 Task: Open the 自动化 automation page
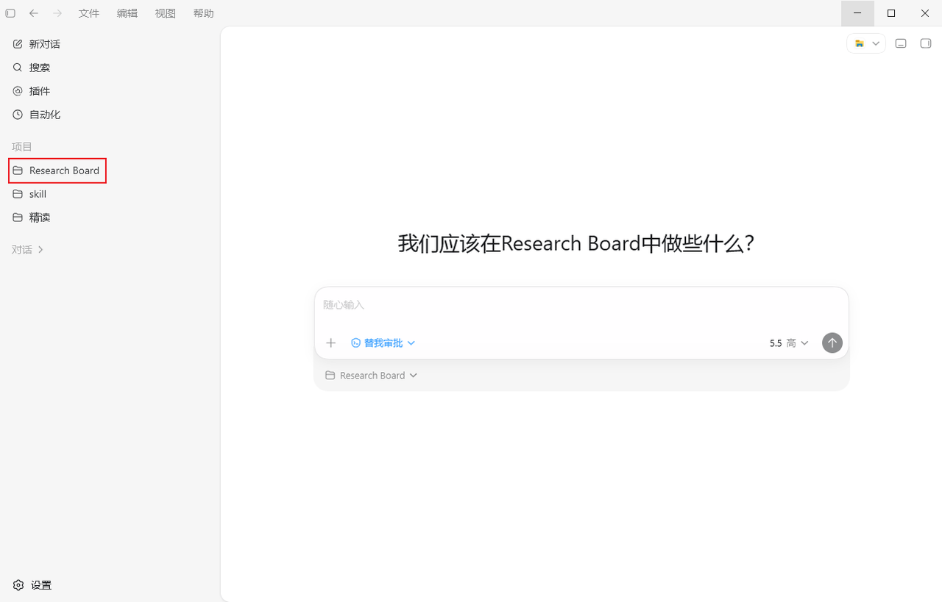coord(37,115)
